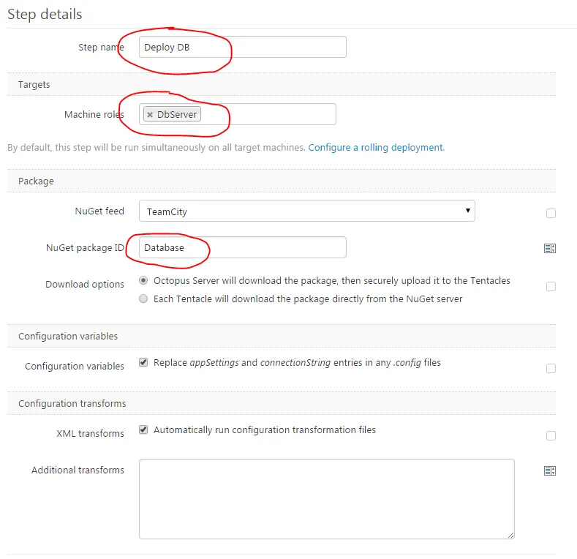Open the NuGet feed TeamCity dropdown
The height and width of the screenshot is (559, 577).
click(x=307, y=211)
